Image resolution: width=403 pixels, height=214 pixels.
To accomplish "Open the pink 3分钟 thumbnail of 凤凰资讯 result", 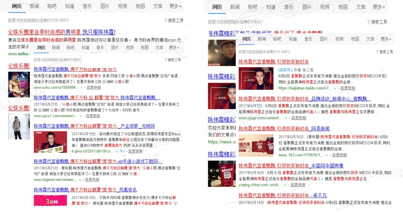I will (50, 200).
